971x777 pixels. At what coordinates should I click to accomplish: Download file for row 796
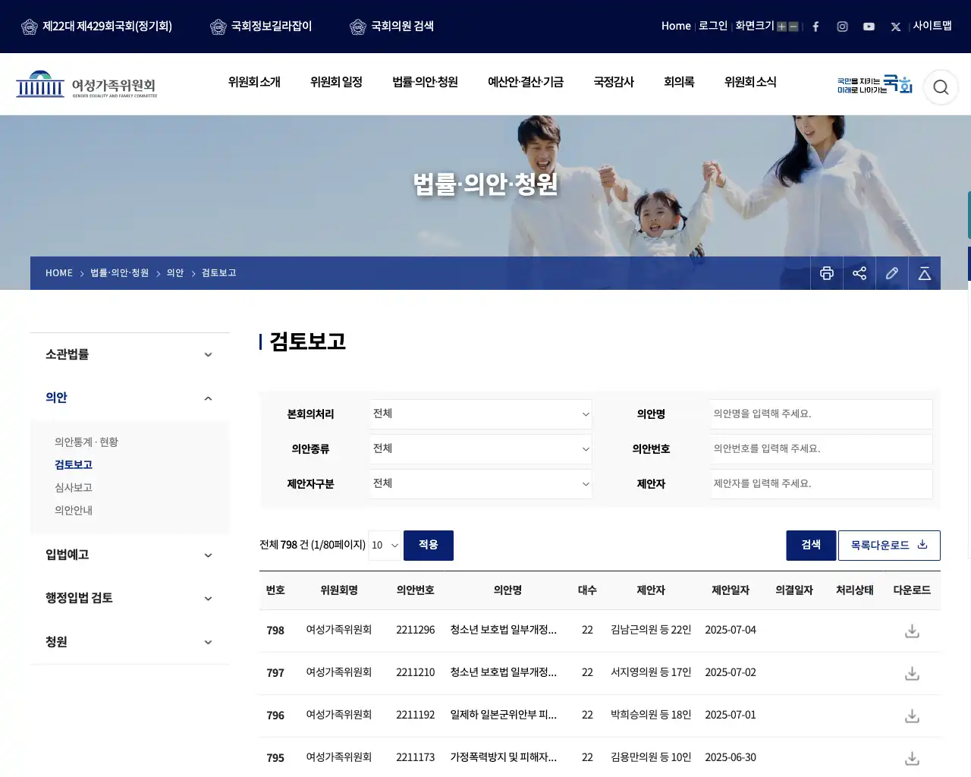click(x=912, y=716)
